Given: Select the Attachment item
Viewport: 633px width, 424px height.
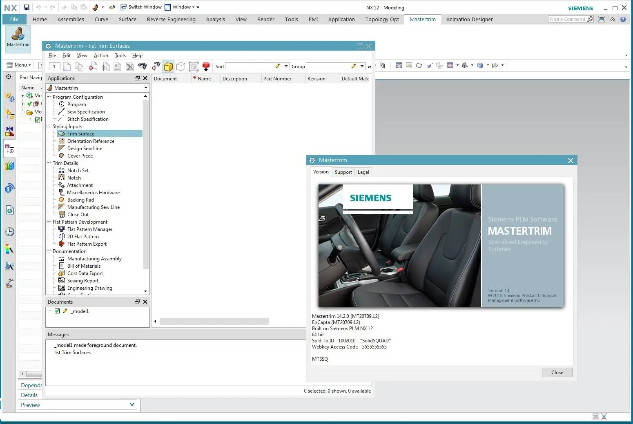Looking at the screenshot, I should [80, 185].
